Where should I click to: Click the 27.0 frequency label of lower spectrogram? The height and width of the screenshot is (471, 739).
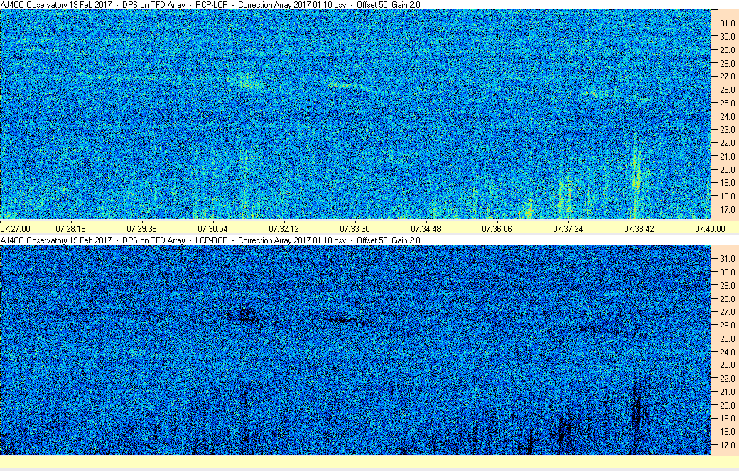[727, 312]
